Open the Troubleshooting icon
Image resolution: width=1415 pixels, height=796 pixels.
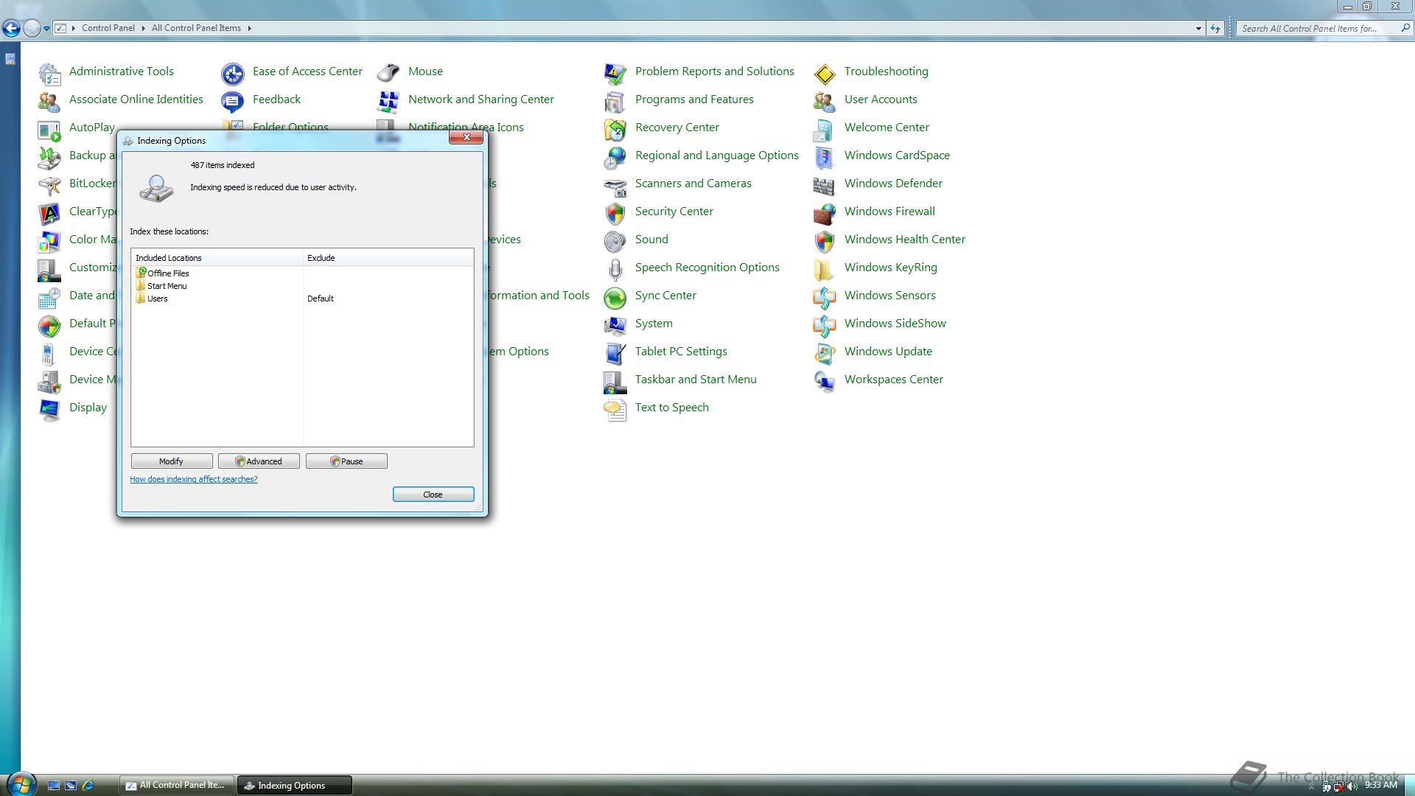pyautogui.click(x=825, y=73)
